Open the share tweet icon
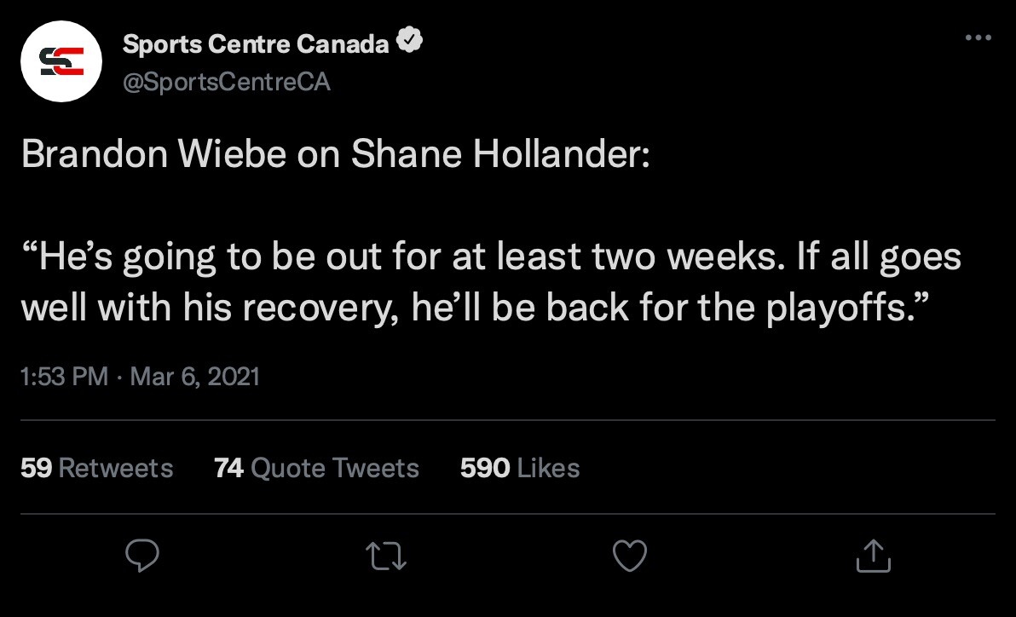Viewport: 1016px width, 617px height. coord(874,556)
